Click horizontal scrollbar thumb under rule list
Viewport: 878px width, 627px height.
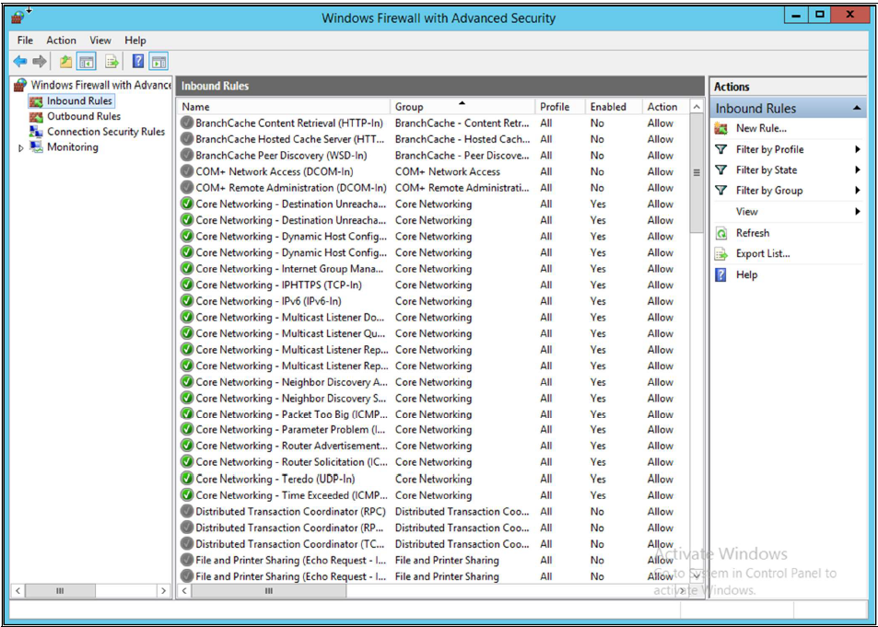coord(269,590)
